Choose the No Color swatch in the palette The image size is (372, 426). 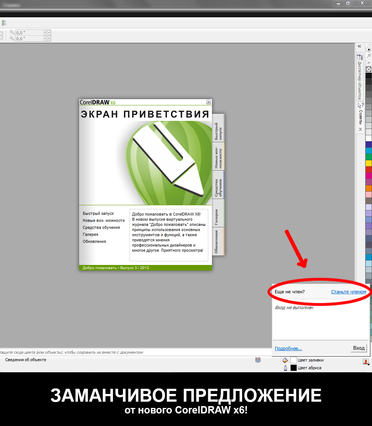tap(368, 69)
